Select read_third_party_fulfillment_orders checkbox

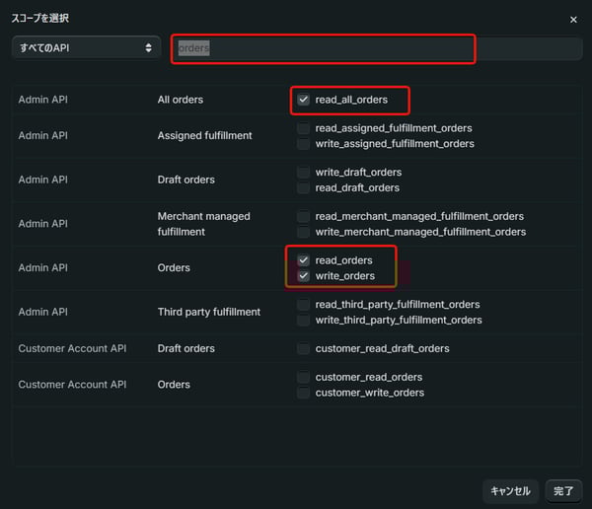coord(304,305)
